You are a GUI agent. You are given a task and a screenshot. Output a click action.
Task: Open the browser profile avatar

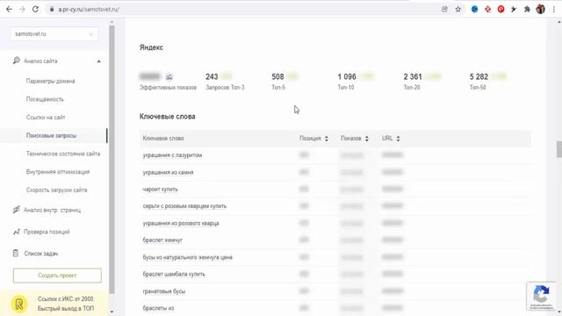point(541,10)
